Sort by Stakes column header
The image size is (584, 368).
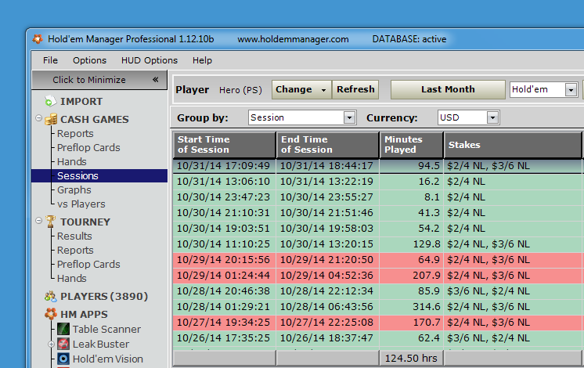[x=513, y=145]
